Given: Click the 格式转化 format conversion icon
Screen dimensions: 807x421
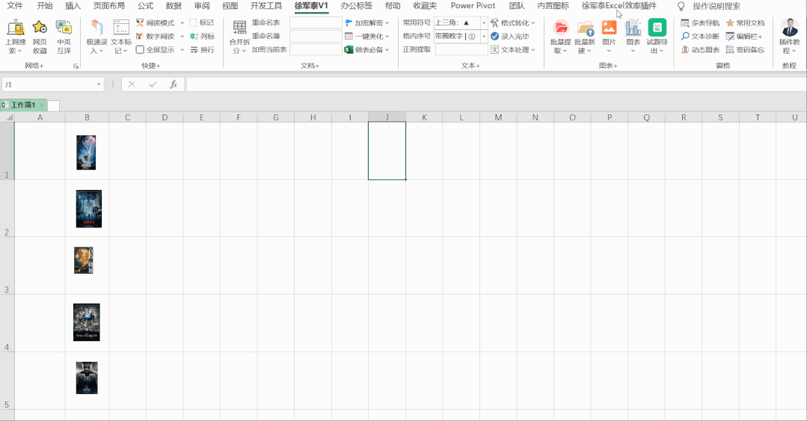Looking at the screenshot, I should point(494,22).
